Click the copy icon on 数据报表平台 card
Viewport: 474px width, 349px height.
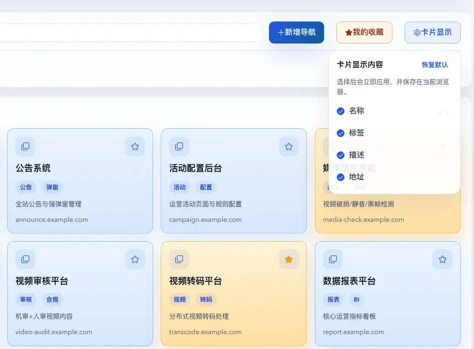coord(333,259)
